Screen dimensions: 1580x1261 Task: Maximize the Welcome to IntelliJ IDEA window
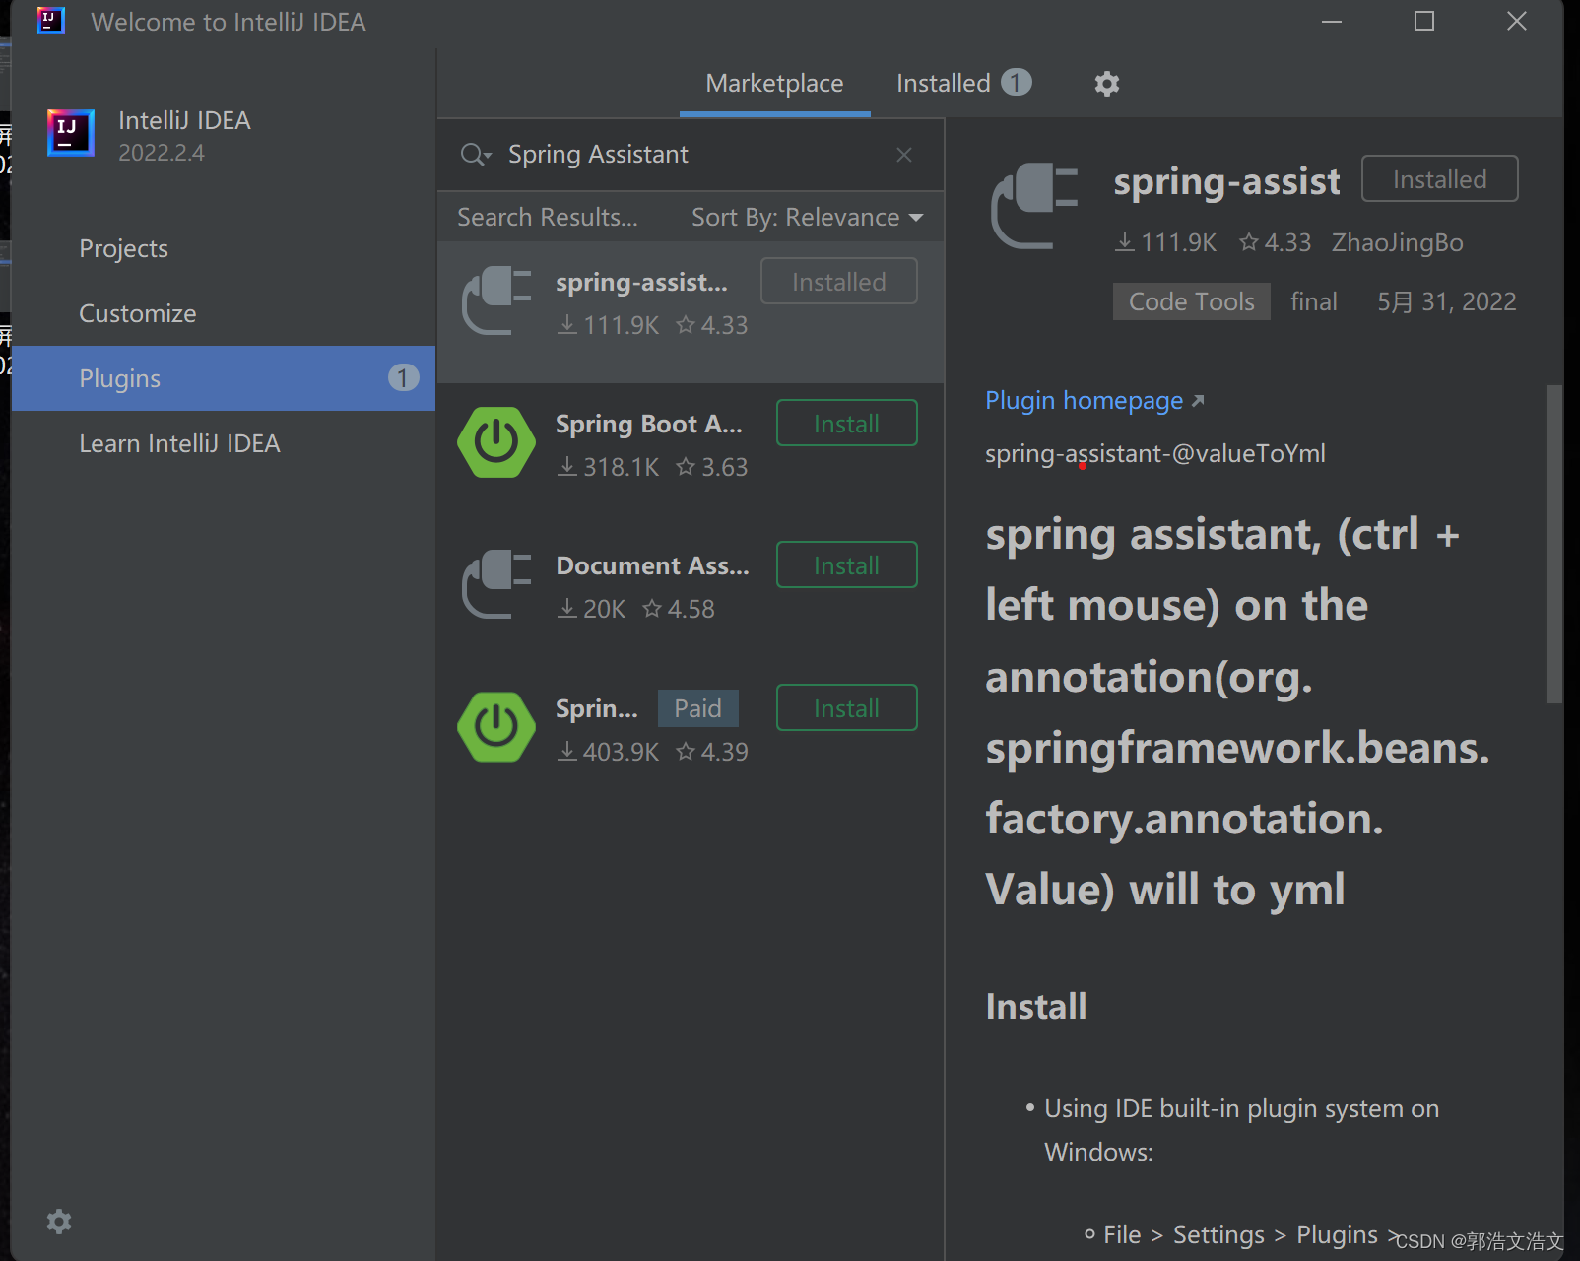(x=1424, y=21)
